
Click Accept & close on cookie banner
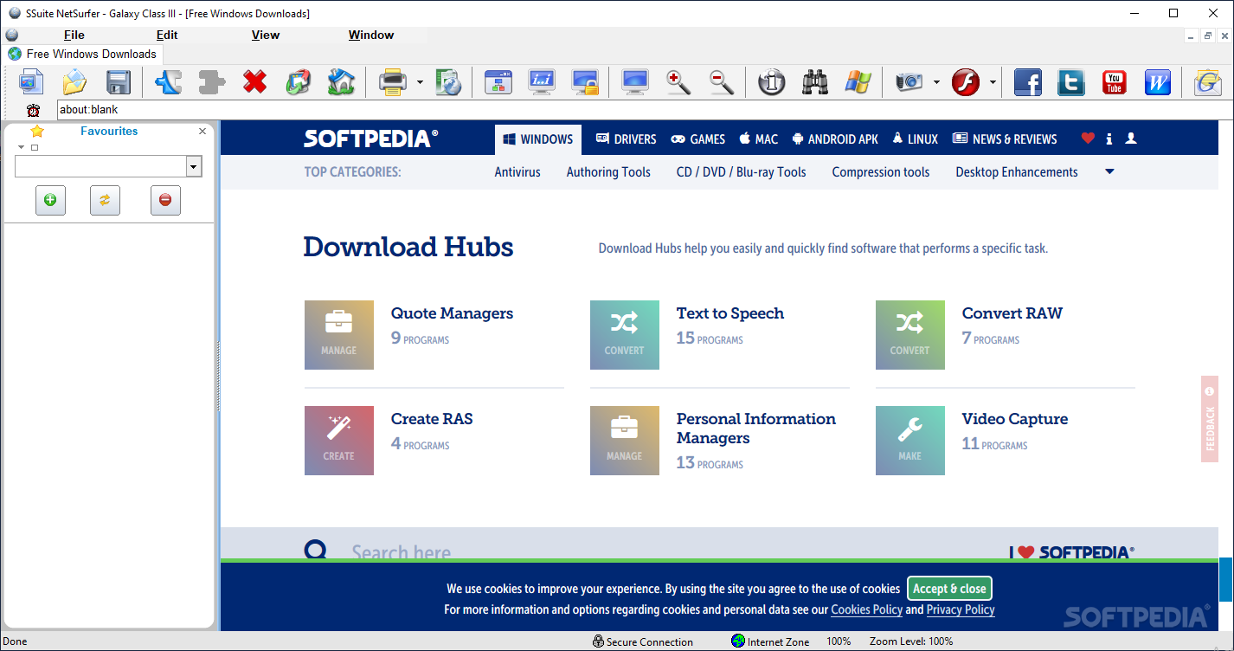click(x=949, y=589)
